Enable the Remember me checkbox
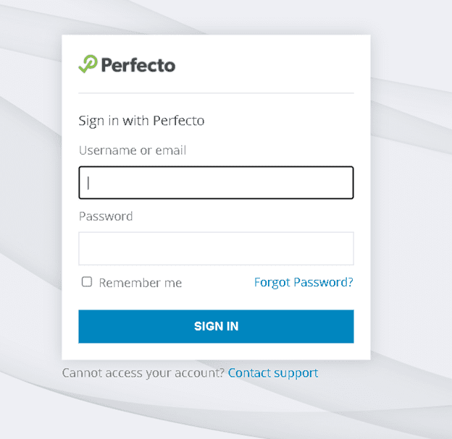 click(x=87, y=282)
